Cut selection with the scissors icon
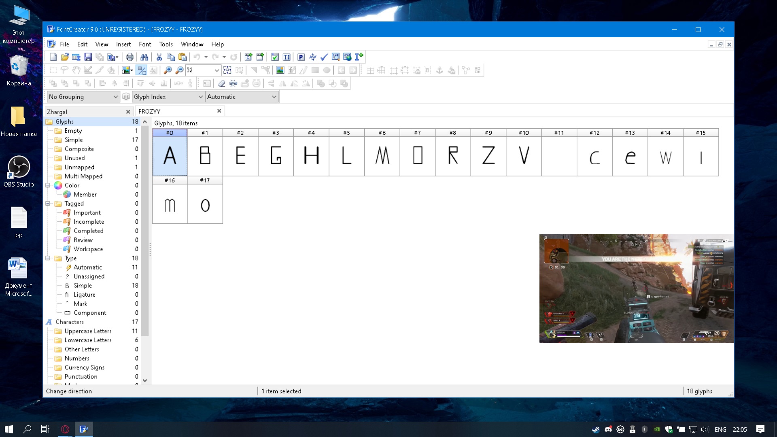Viewport: 777px width, 437px height. pos(159,57)
